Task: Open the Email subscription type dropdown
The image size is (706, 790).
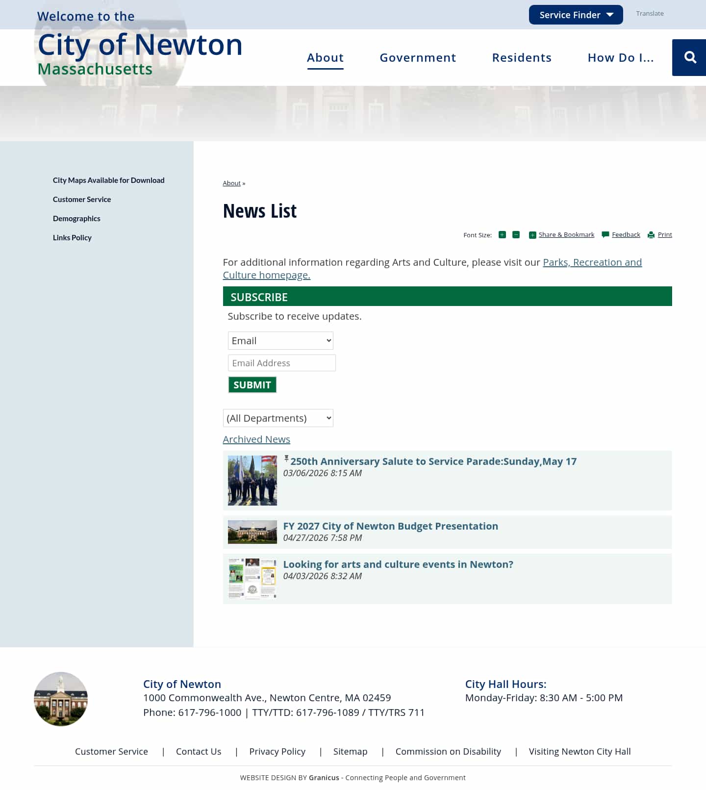Action: click(280, 341)
